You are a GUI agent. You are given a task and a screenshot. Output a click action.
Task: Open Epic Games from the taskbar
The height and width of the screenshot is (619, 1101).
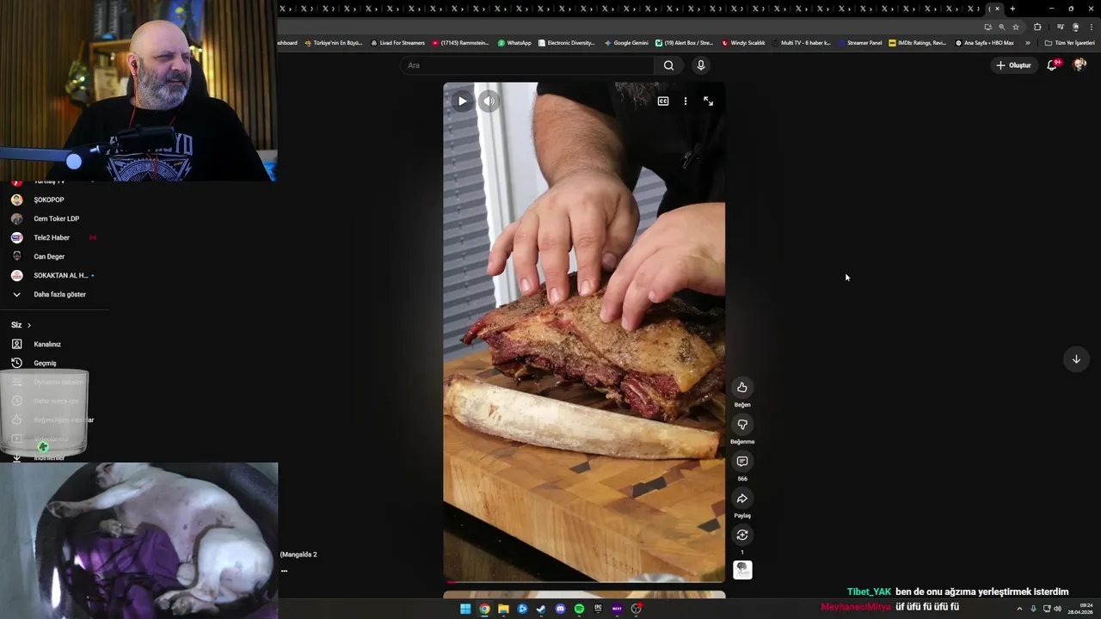click(x=598, y=609)
